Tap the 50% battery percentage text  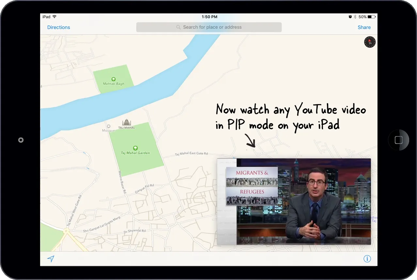362,17
